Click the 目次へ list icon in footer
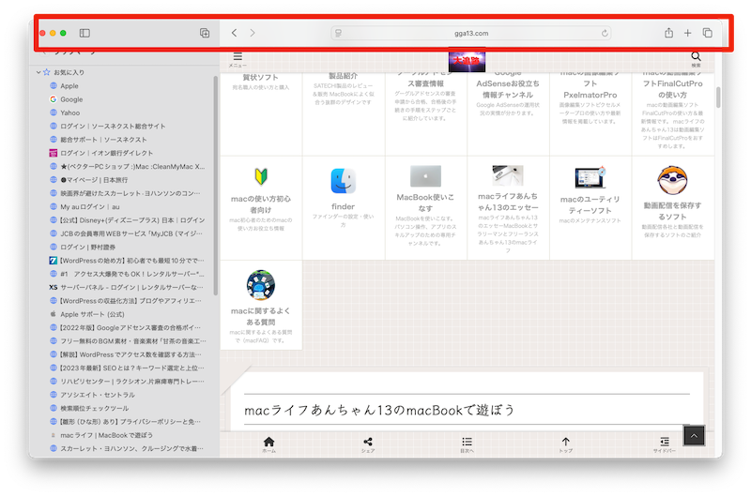 (x=467, y=443)
